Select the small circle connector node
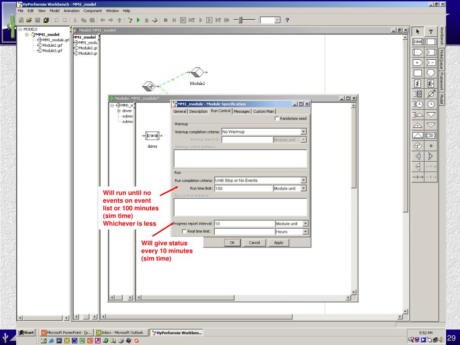Screen dimensions: 460x345 [x=431, y=146]
